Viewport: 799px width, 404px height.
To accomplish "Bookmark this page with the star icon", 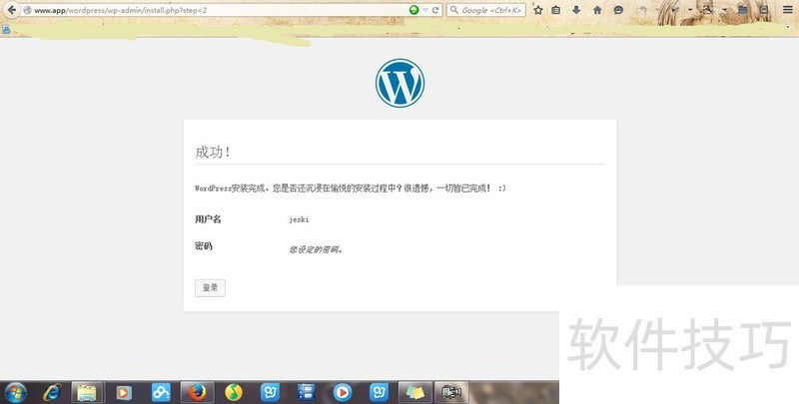I will pos(537,10).
